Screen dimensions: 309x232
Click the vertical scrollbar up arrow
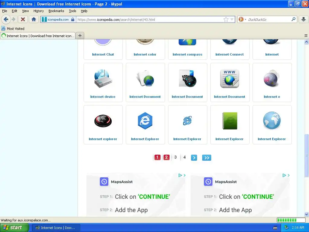306,42
